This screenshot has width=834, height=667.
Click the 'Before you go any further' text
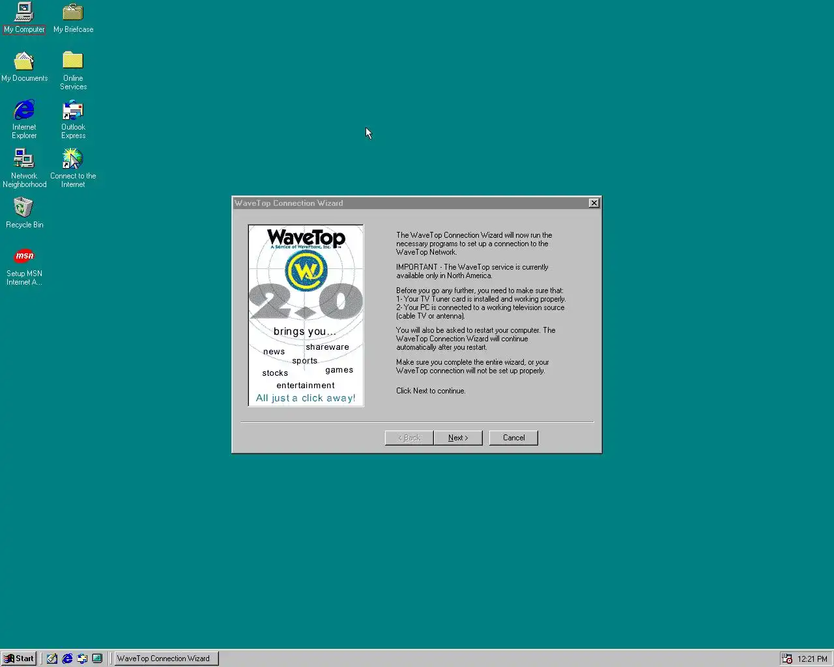tap(481, 303)
